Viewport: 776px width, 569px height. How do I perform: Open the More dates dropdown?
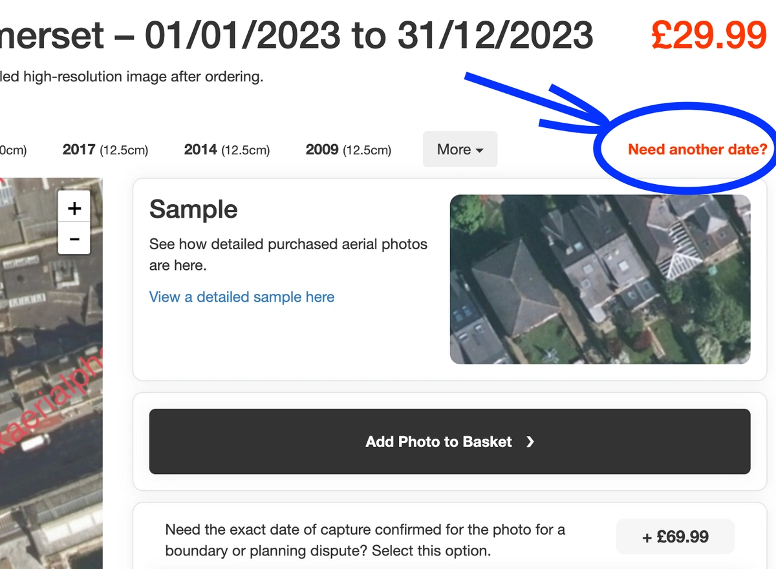coord(460,149)
